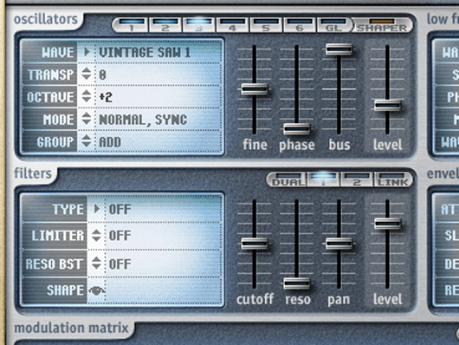
Task: Click the MODE parameter label
Action: pos(58,120)
